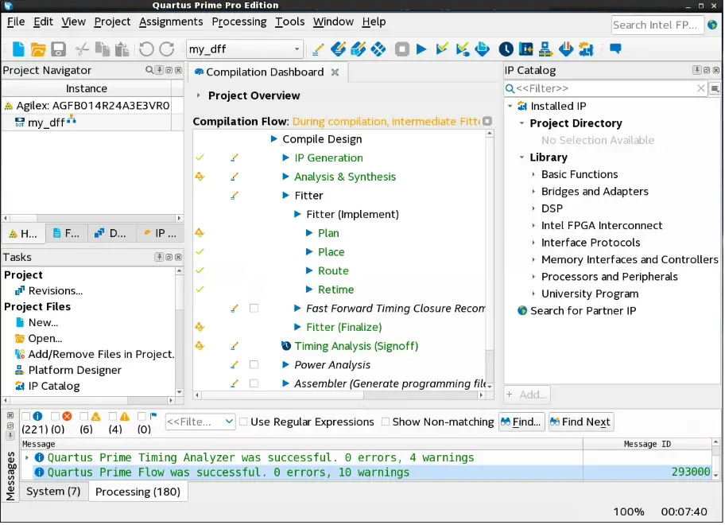
Task: Clear the IP Catalog filter with the X icon
Action: 700,88
